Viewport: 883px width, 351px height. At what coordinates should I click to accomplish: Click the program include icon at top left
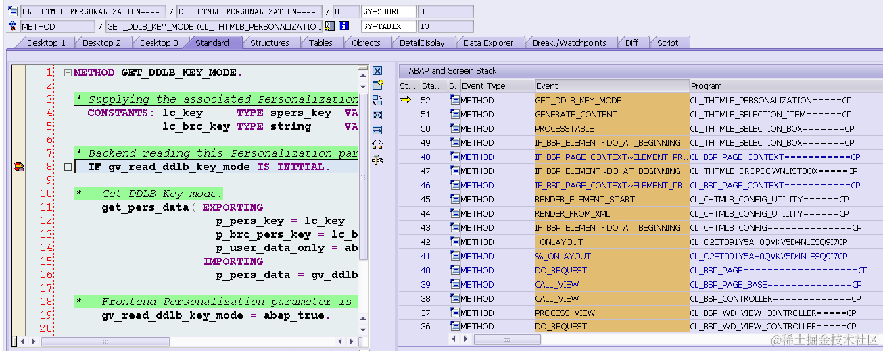(x=13, y=11)
